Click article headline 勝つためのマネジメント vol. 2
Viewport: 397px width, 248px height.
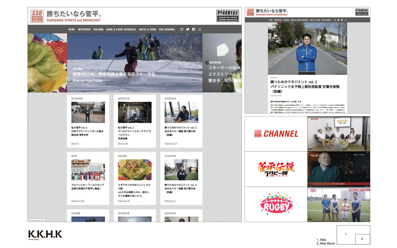click(x=305, y=87)
